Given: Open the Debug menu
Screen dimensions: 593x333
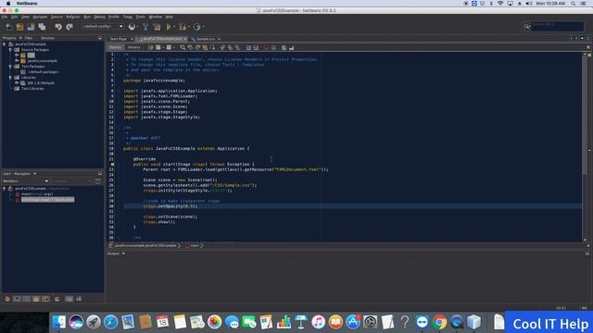Looking at the screenshot, I should (x=99, y=17).
